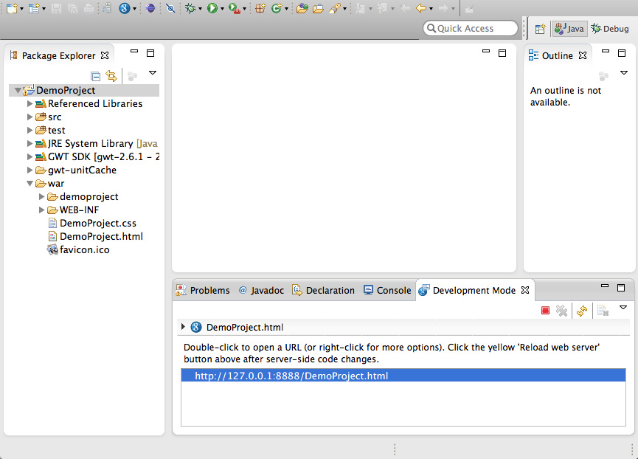Click the Clear terminated log icon
Screen dimensions: 638x459
coord(603,311)
